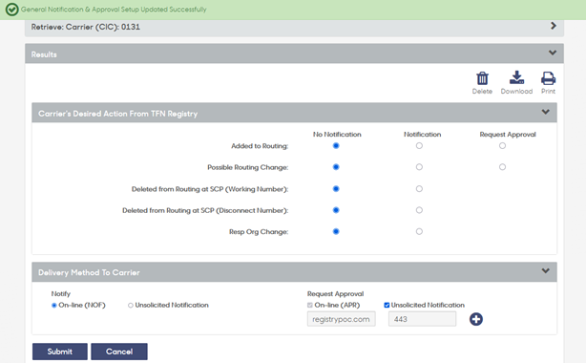Image resolution: width=586 pixels, height=363 pixels.
Task: Select No Notification for Deleted at SCP (Working Number)
Action: (x=336, y=188)
